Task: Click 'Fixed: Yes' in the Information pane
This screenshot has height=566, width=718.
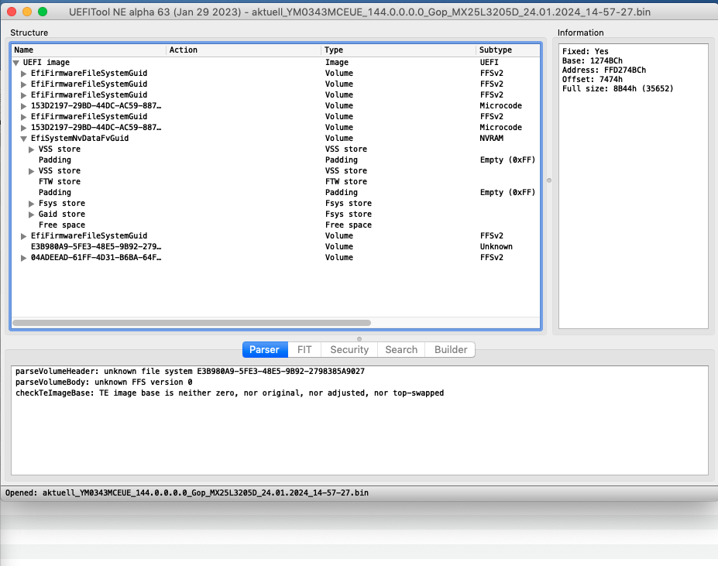Action: pyautogui.click(x=586, y=51)
